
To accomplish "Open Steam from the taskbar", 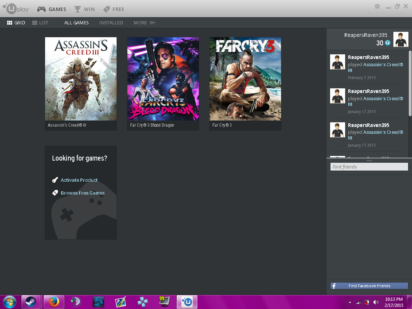I will [31, 302].
